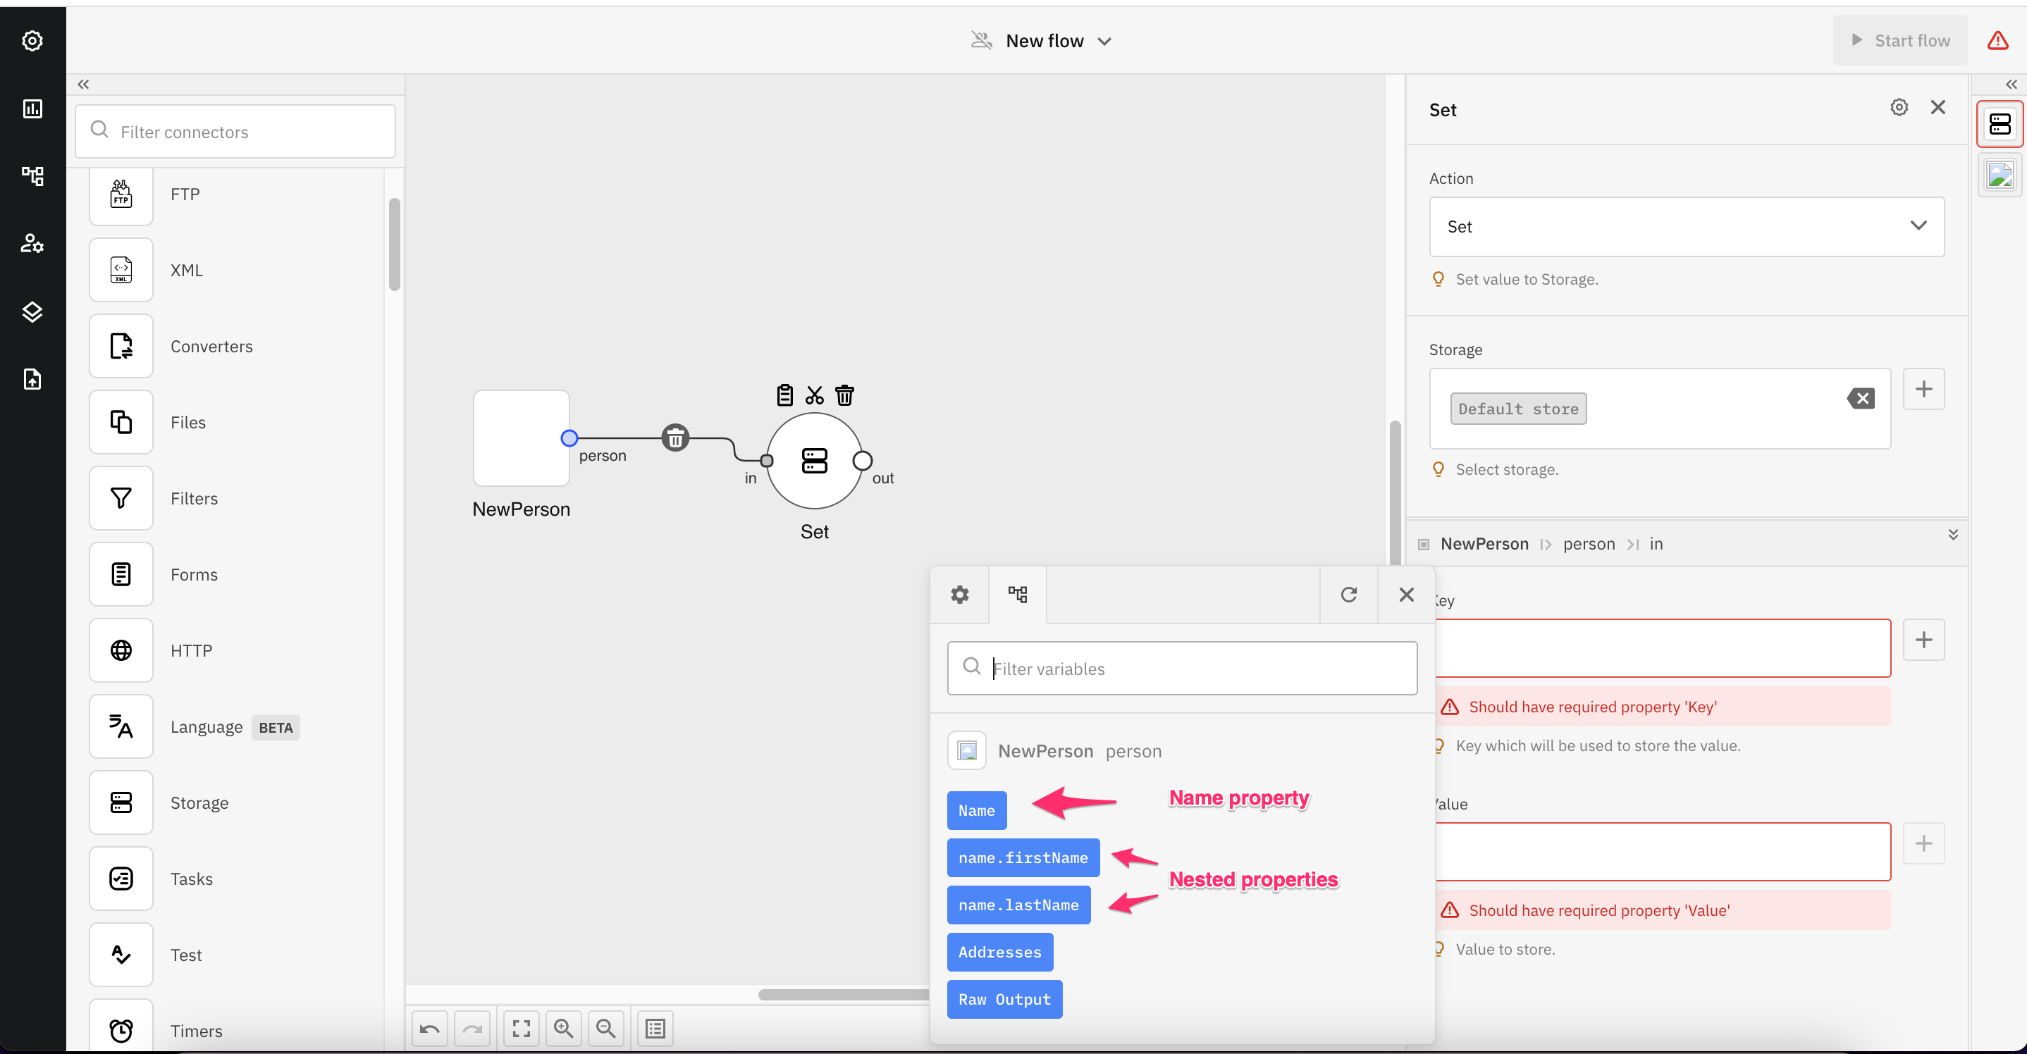This screenshot has height=1054, width=2027.
Task: Open the Set panel settings gear
Action: (x=1899, y=108)
